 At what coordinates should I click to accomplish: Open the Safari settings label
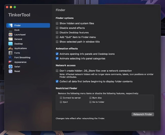tap(17, 67)
